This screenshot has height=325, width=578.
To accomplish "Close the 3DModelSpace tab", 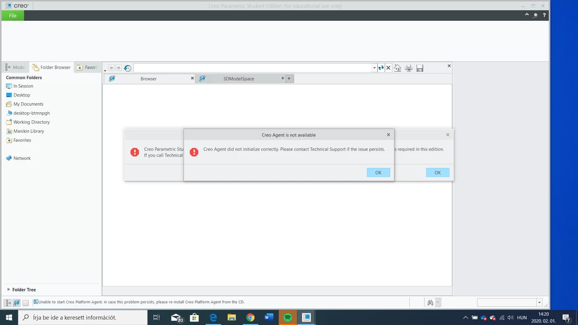I will click(x=282, y=78).
